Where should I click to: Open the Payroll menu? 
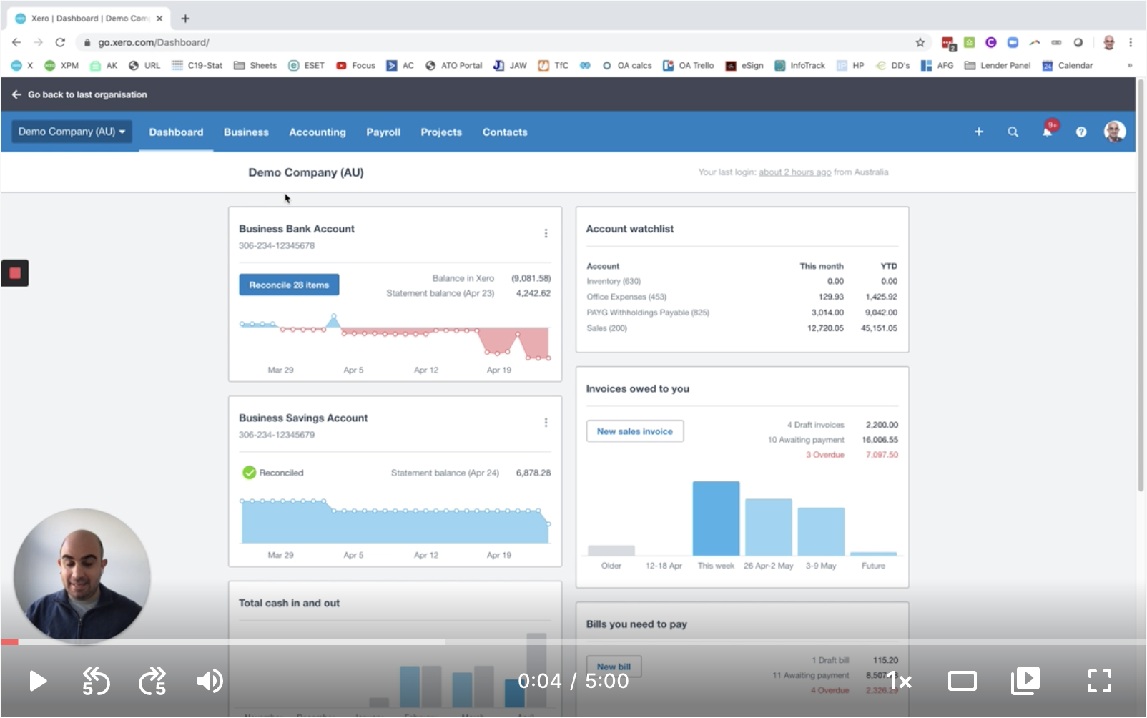pos(383,132)
